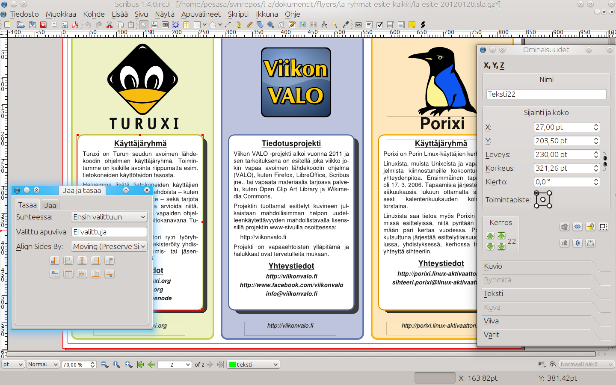Open the Tiedosto menu
The height and width of the screenshot is (385, 616).
pyautogui.click(x=24, y=14)
